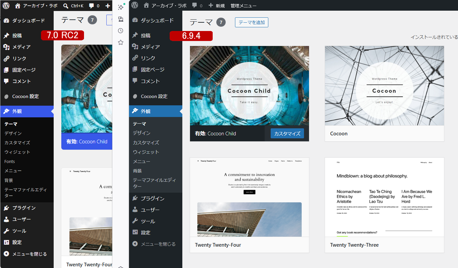
Task: Click 新規 in the 6.9.4 admin toolbar
Action: coord(216,6)
